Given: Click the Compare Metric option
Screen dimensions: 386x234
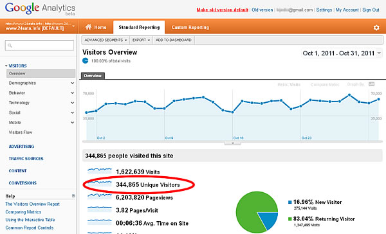Looking at the screenshot, I should (325, 85).
